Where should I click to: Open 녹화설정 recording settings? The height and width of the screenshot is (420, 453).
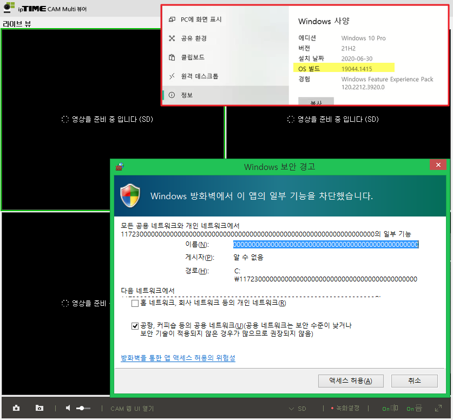point(345,408)
